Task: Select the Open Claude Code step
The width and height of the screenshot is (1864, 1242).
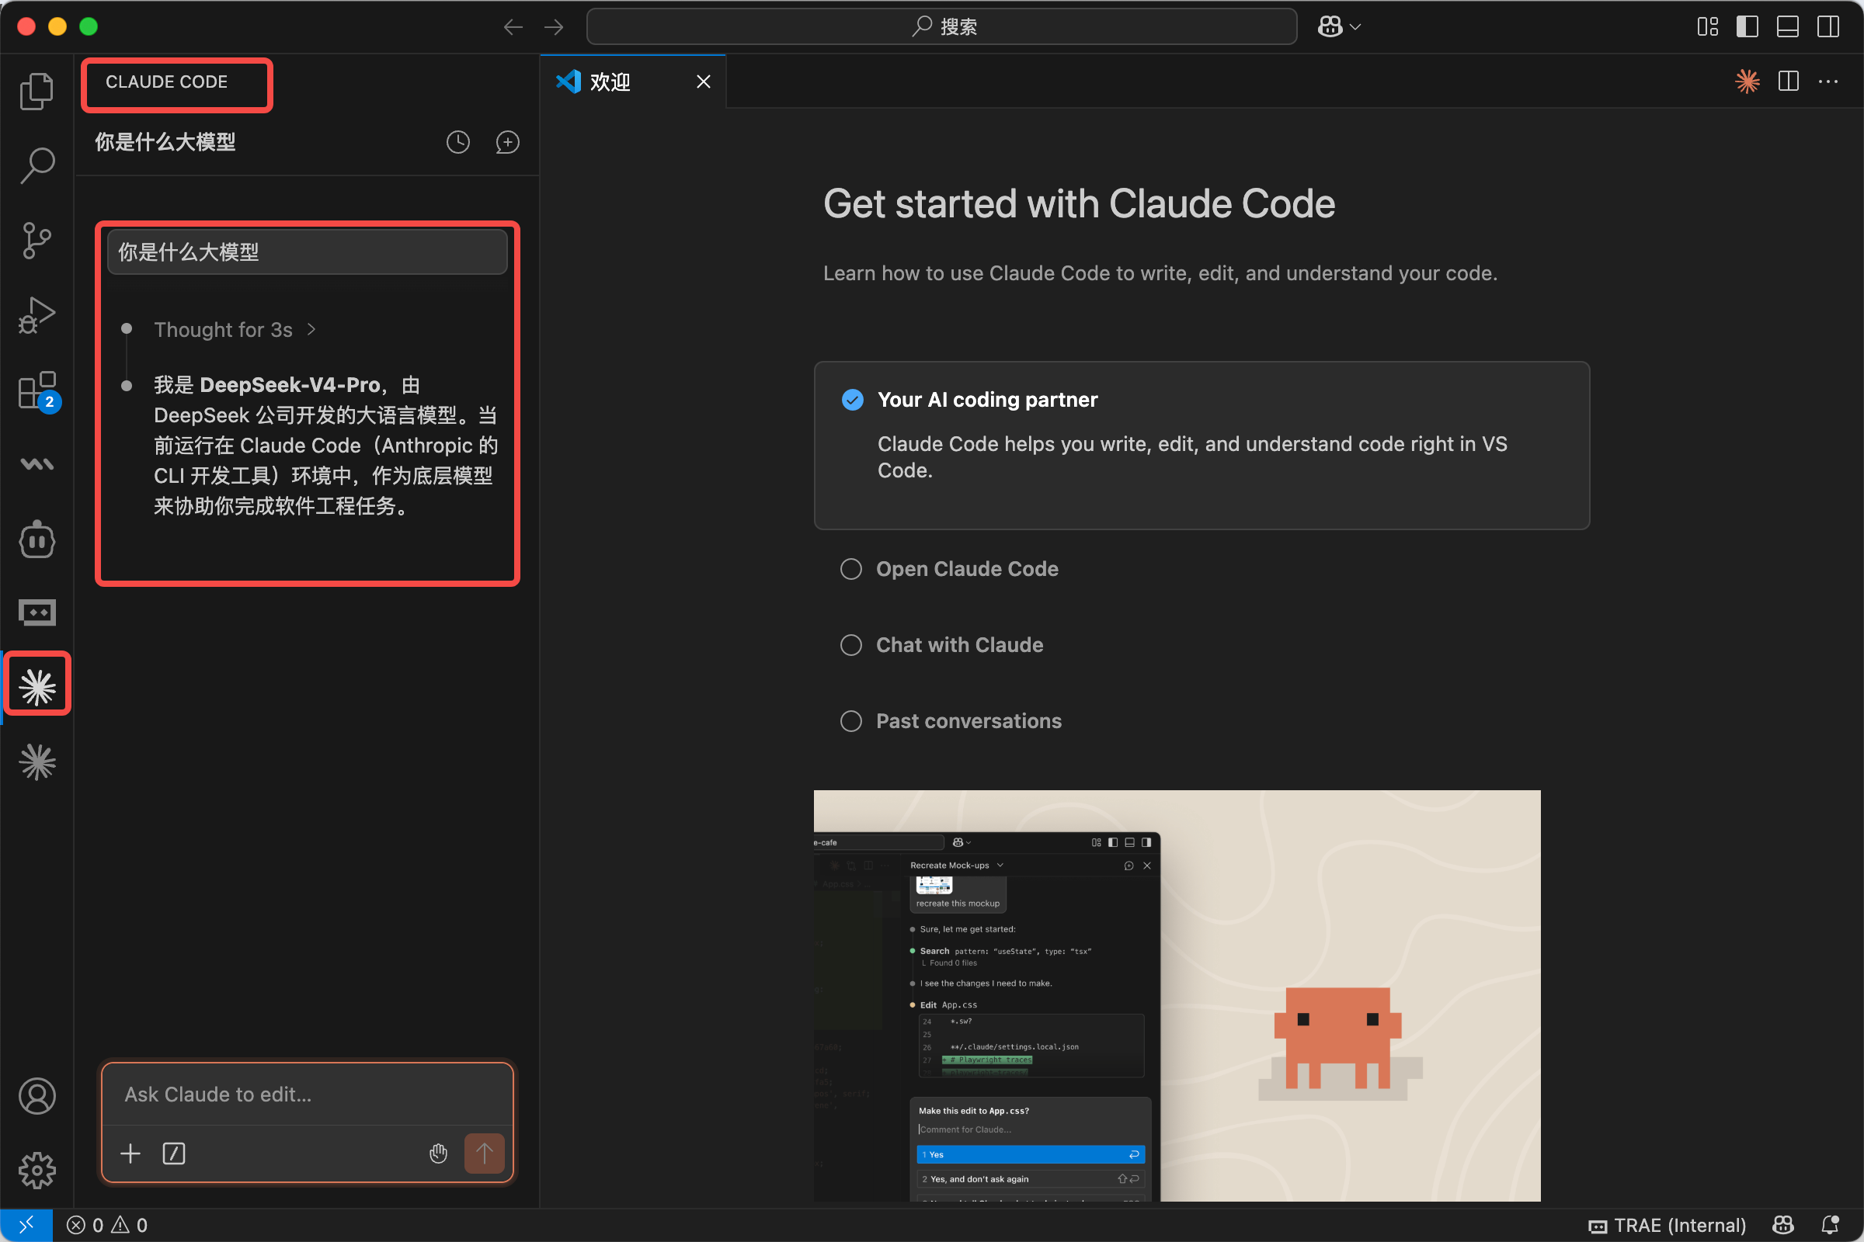Action: [x=967, y=569]
